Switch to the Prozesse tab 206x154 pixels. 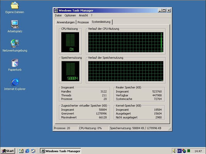pos(83,22)
